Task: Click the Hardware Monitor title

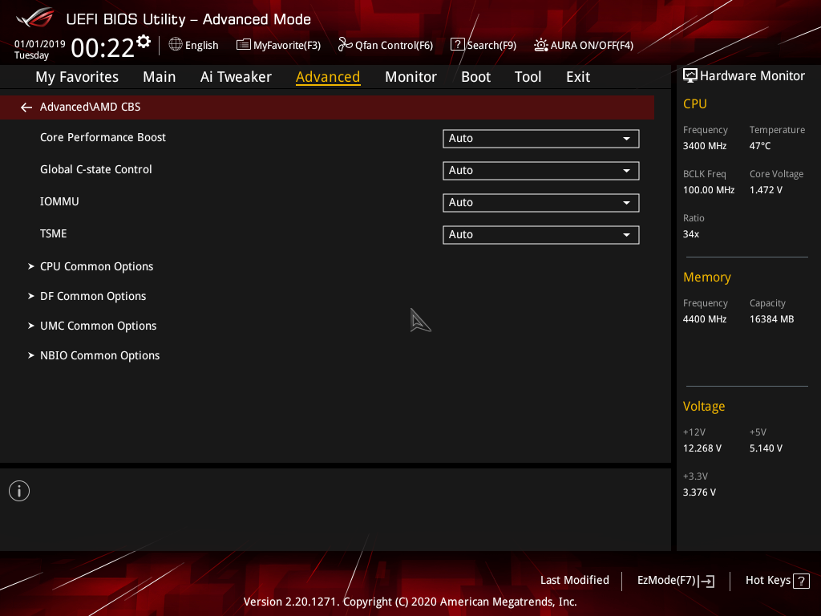Action: point(752,76)
